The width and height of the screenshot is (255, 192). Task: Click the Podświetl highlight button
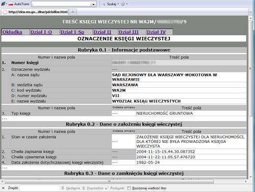coord(115,188)
